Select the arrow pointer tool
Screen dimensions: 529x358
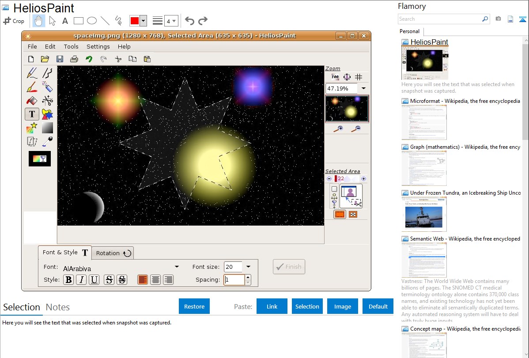tap(52, 21)
